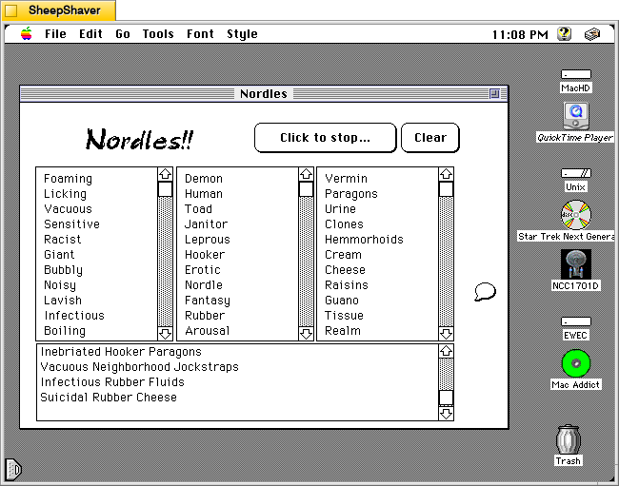Click up arrow of adjectives list scrollbar
The height and width of the screenshot is (486, 619).
[165, 174]
